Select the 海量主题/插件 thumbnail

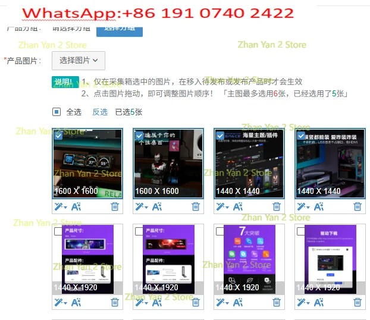pyautogui.click(x=249, y=164)
